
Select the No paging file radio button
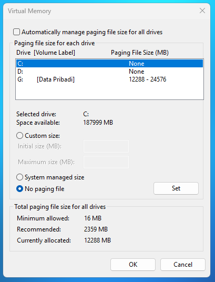[x=19, y=189]
